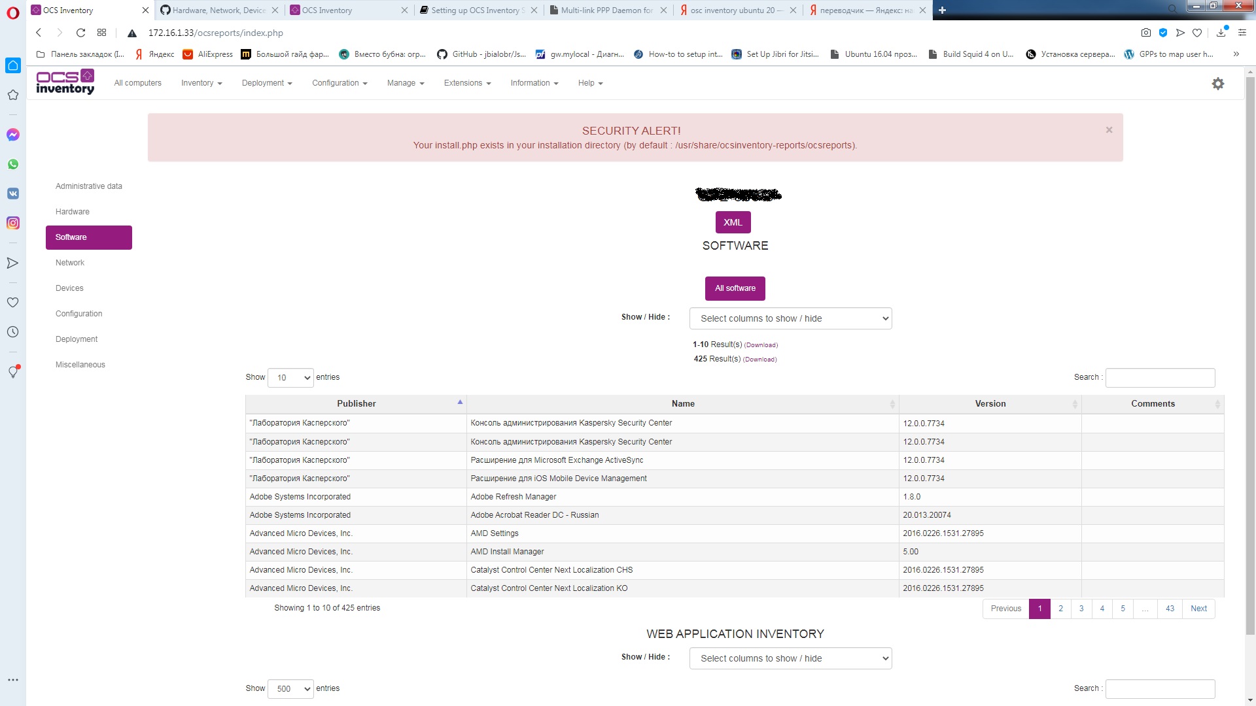This screenshot has width=1256, height=706.
Task: Open WhatsApp in the Opera sidebar
Action: [x=13, y=164]
